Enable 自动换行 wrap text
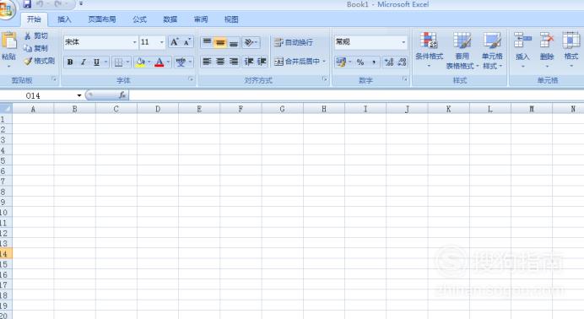This screenshot has height=319, width=584. point(294,42)
